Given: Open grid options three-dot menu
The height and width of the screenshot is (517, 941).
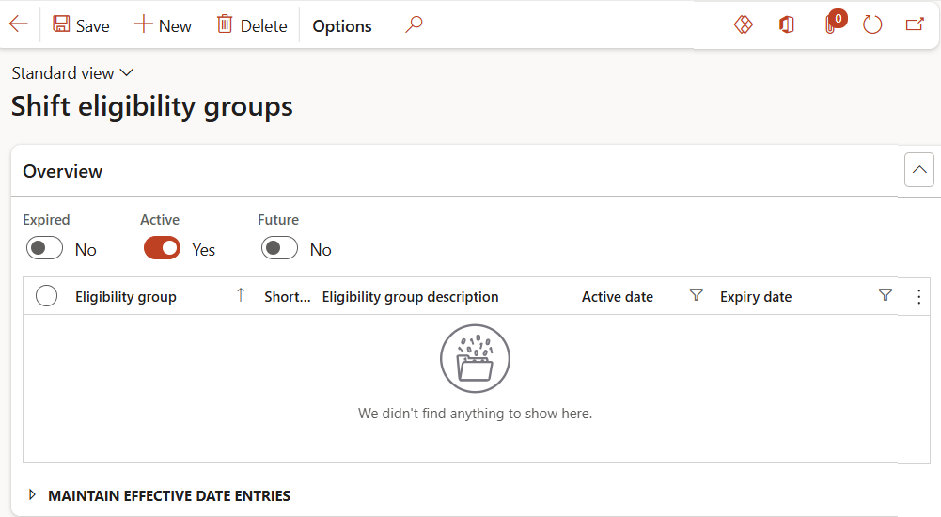Looking at the screenshot, I should tap(918, 296).
